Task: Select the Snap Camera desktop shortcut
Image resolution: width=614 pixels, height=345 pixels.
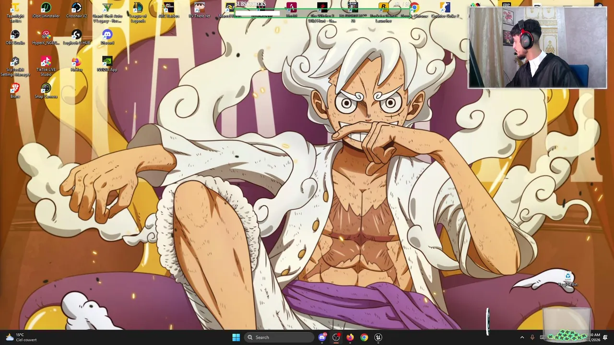Action: tap(46, 91)
